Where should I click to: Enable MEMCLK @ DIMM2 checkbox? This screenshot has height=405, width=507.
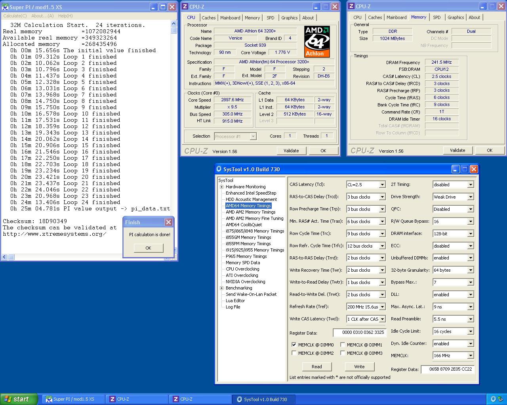click(x=294, y=353)
